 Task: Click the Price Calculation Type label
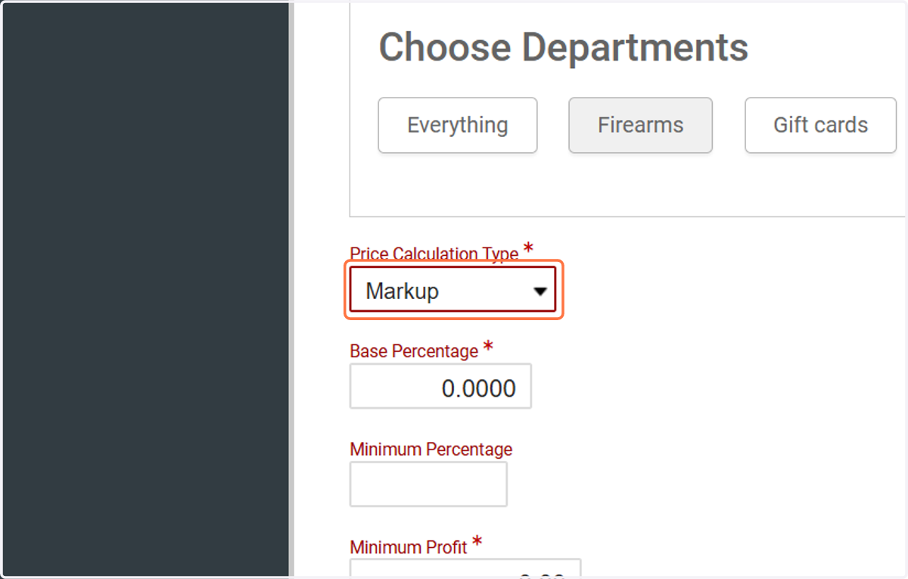pos(434,254)
